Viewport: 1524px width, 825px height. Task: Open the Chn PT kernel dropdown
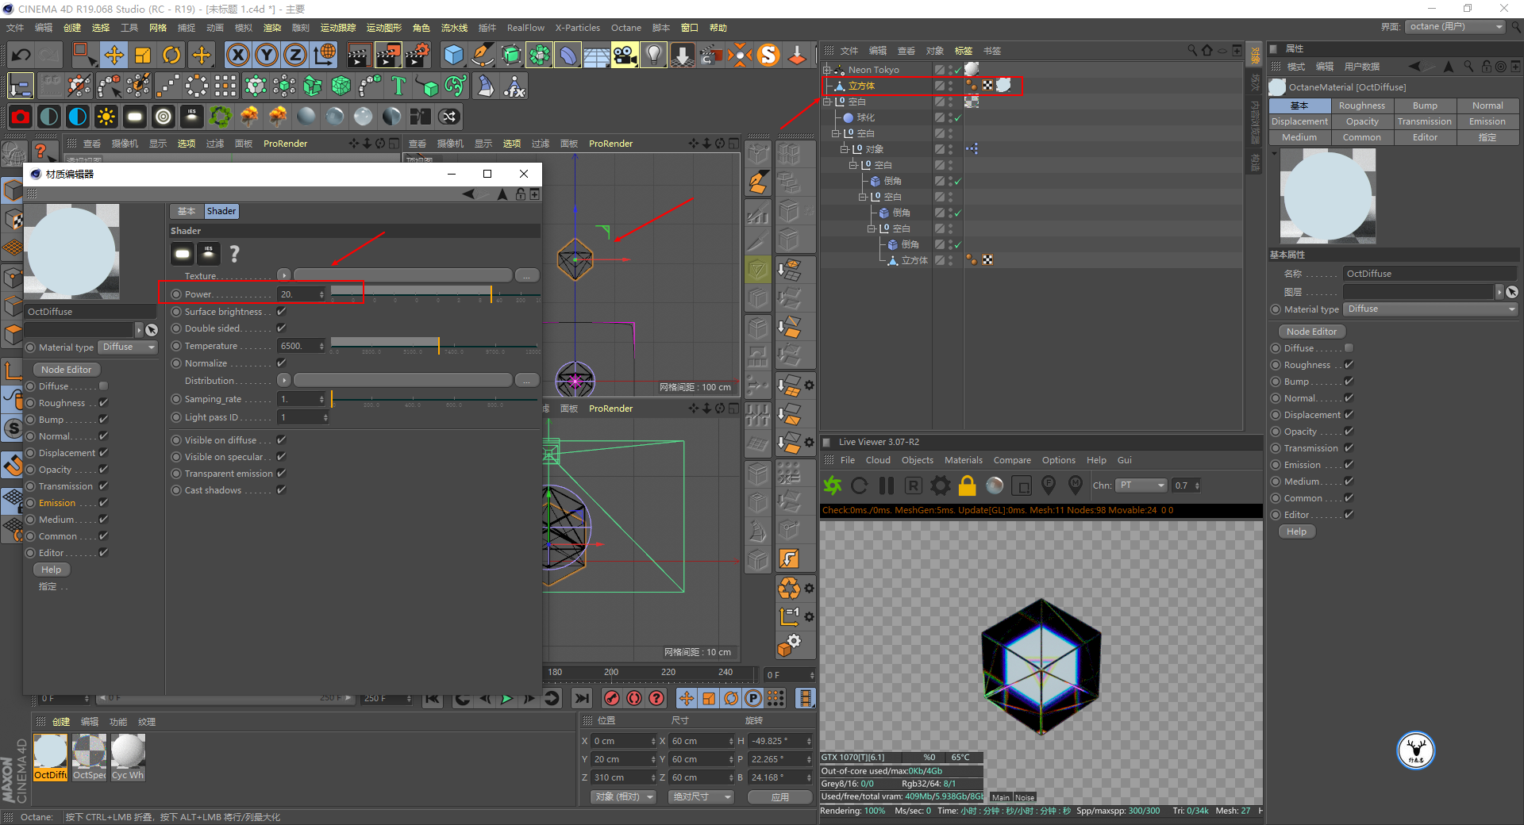(1141, 485)
